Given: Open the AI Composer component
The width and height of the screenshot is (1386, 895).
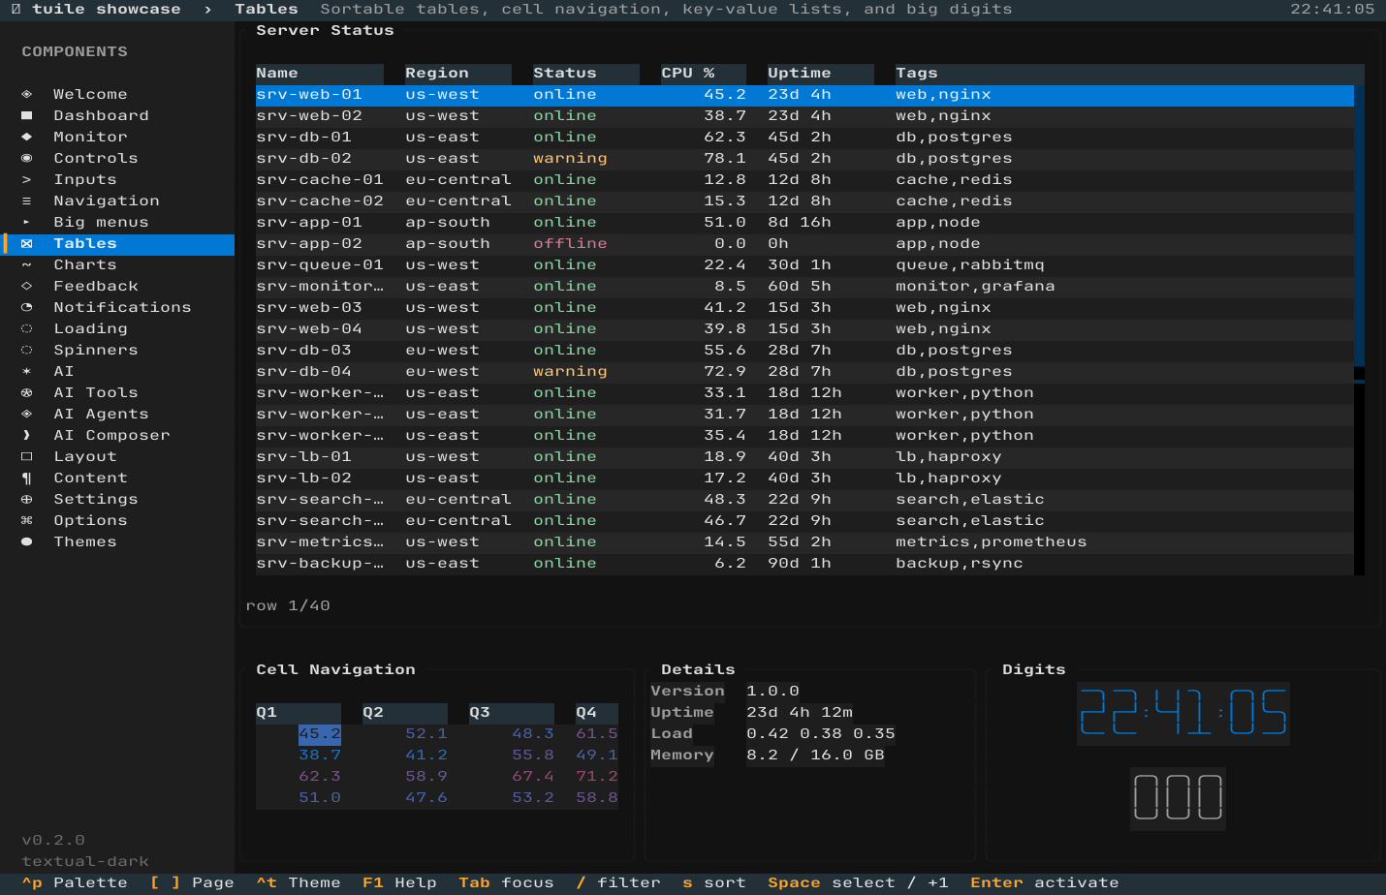Looking at the screenshot, I should (x=119, y=435).
